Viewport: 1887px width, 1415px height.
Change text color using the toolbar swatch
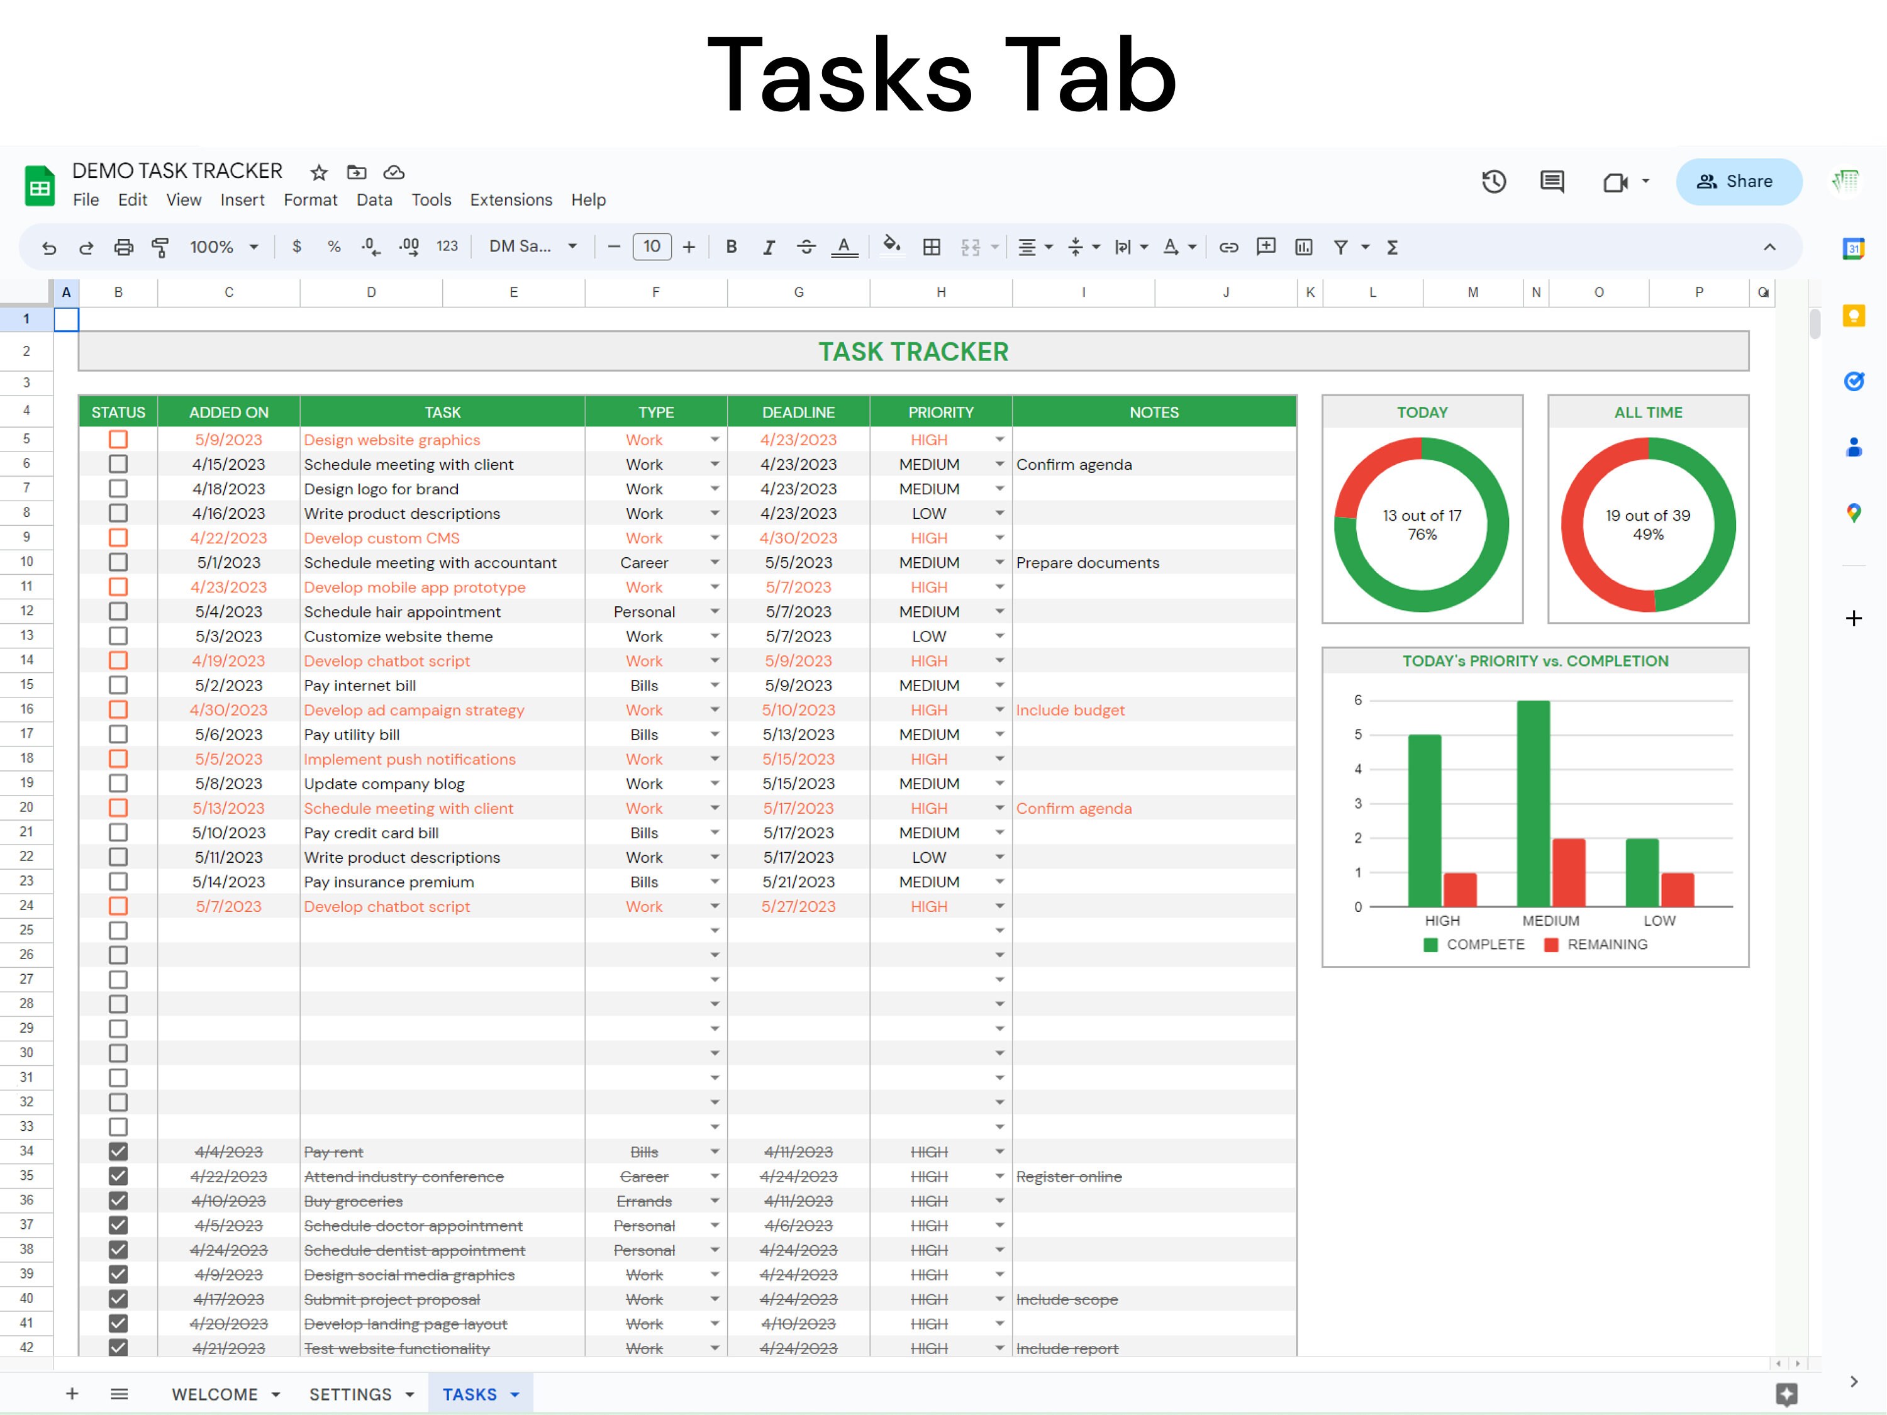(843, 247)
